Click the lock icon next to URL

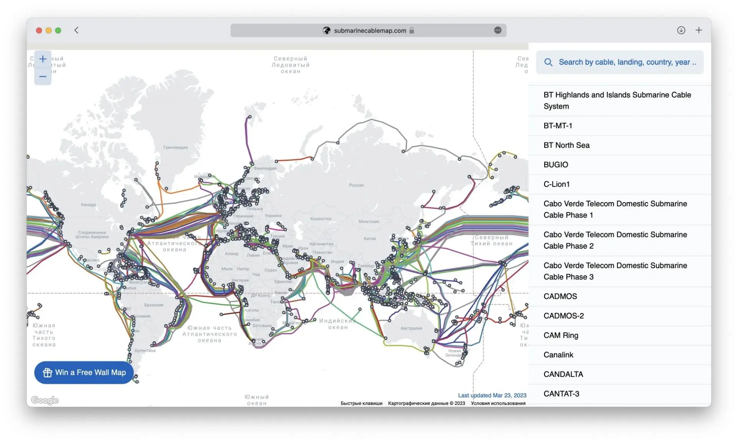click(412, 30)
